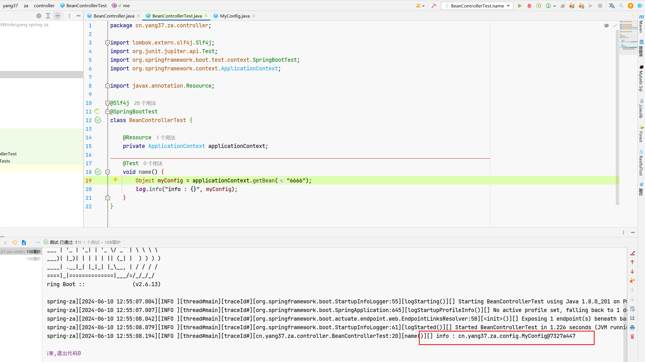Jump down the stack trace red arrow
The height and width of the screenshot is (362, 645).
coord(632,271)
